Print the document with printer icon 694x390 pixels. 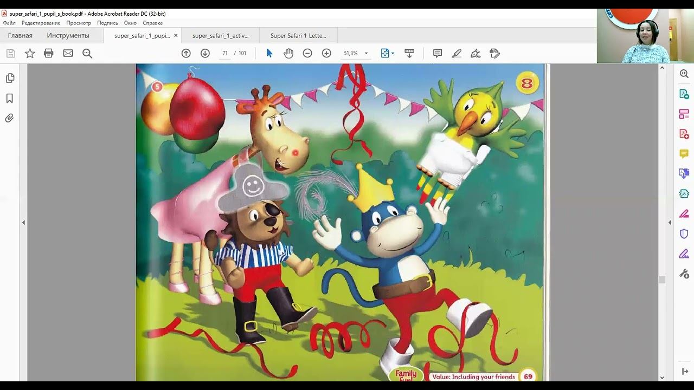click(49, 53)
